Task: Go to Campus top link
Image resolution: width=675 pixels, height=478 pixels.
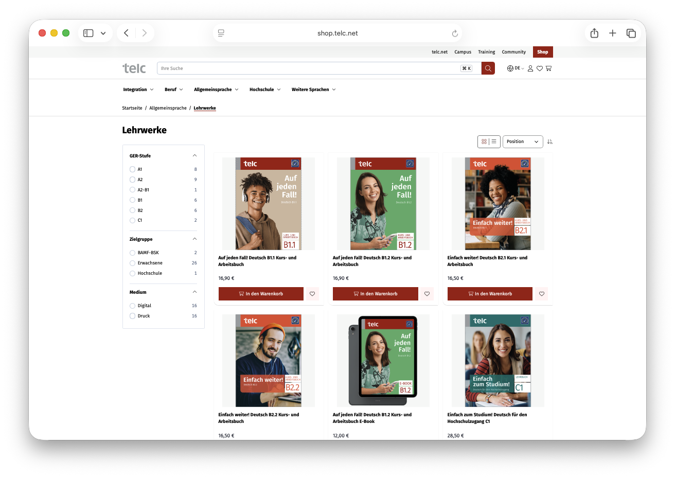Action: pos(463,52)
